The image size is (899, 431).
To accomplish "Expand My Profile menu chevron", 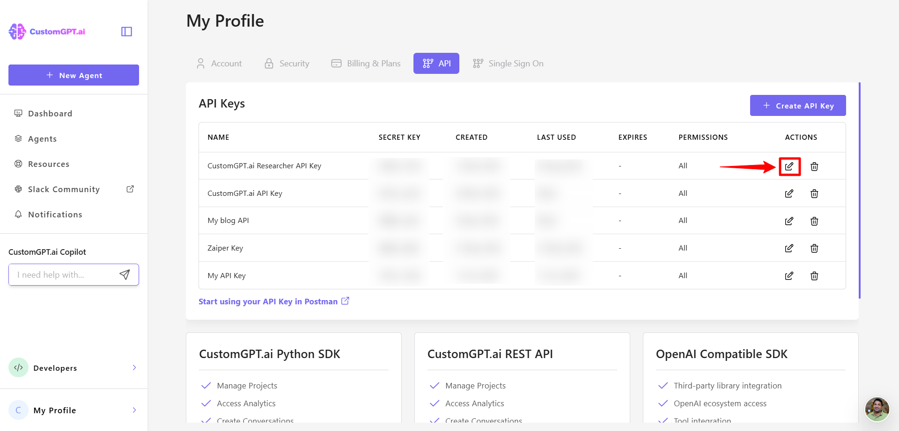I will pyautogui.click(x=134, y=410).
